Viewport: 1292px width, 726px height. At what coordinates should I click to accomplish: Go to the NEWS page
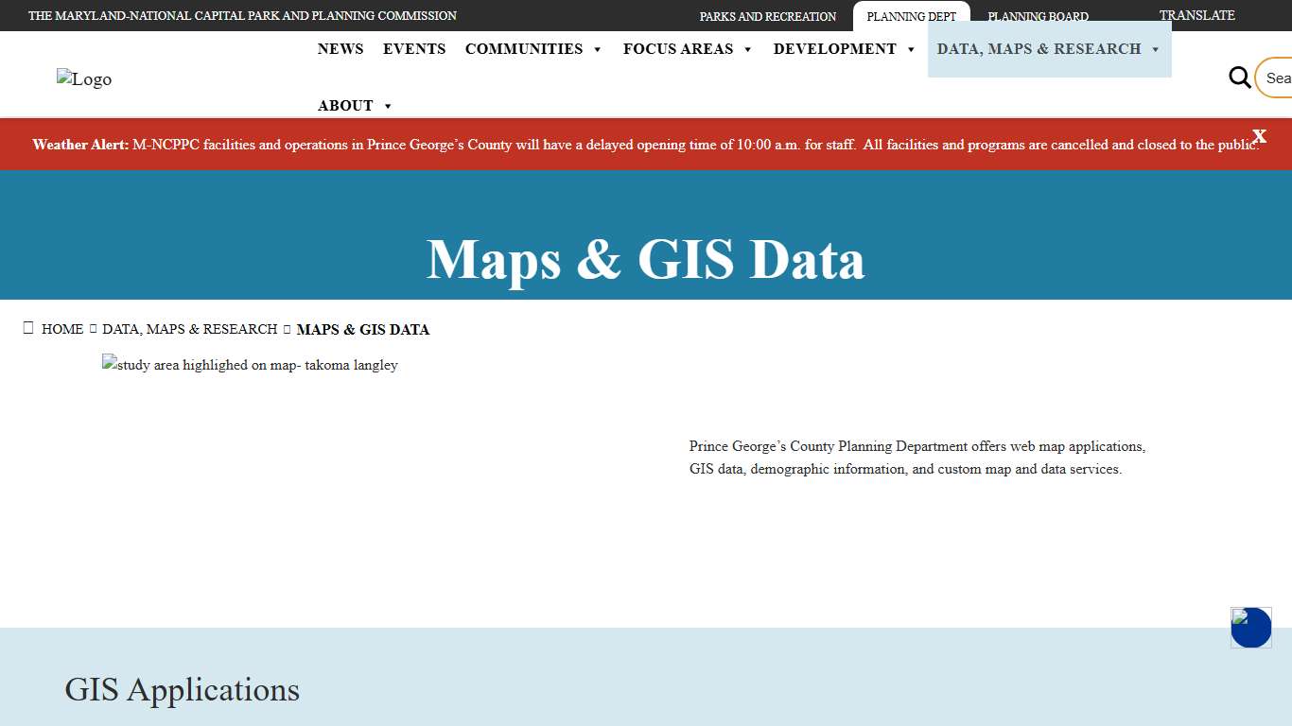point(340,49)
